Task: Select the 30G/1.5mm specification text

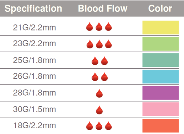Action: [35, 109]
